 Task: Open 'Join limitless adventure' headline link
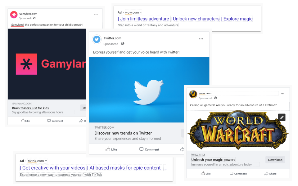(144, 19)
